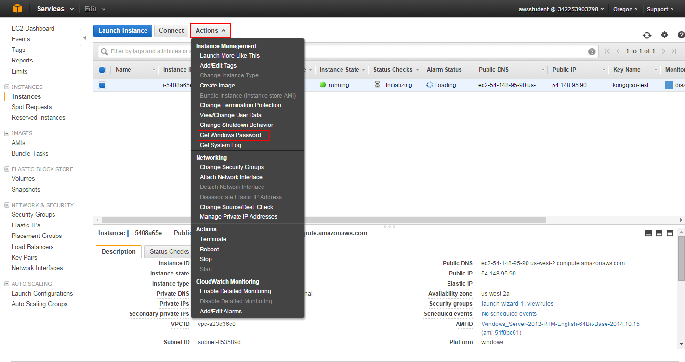This screenshot has width=685, height=362.
Task: Click the AWS console home cube icon
Action: click(17, 9)
